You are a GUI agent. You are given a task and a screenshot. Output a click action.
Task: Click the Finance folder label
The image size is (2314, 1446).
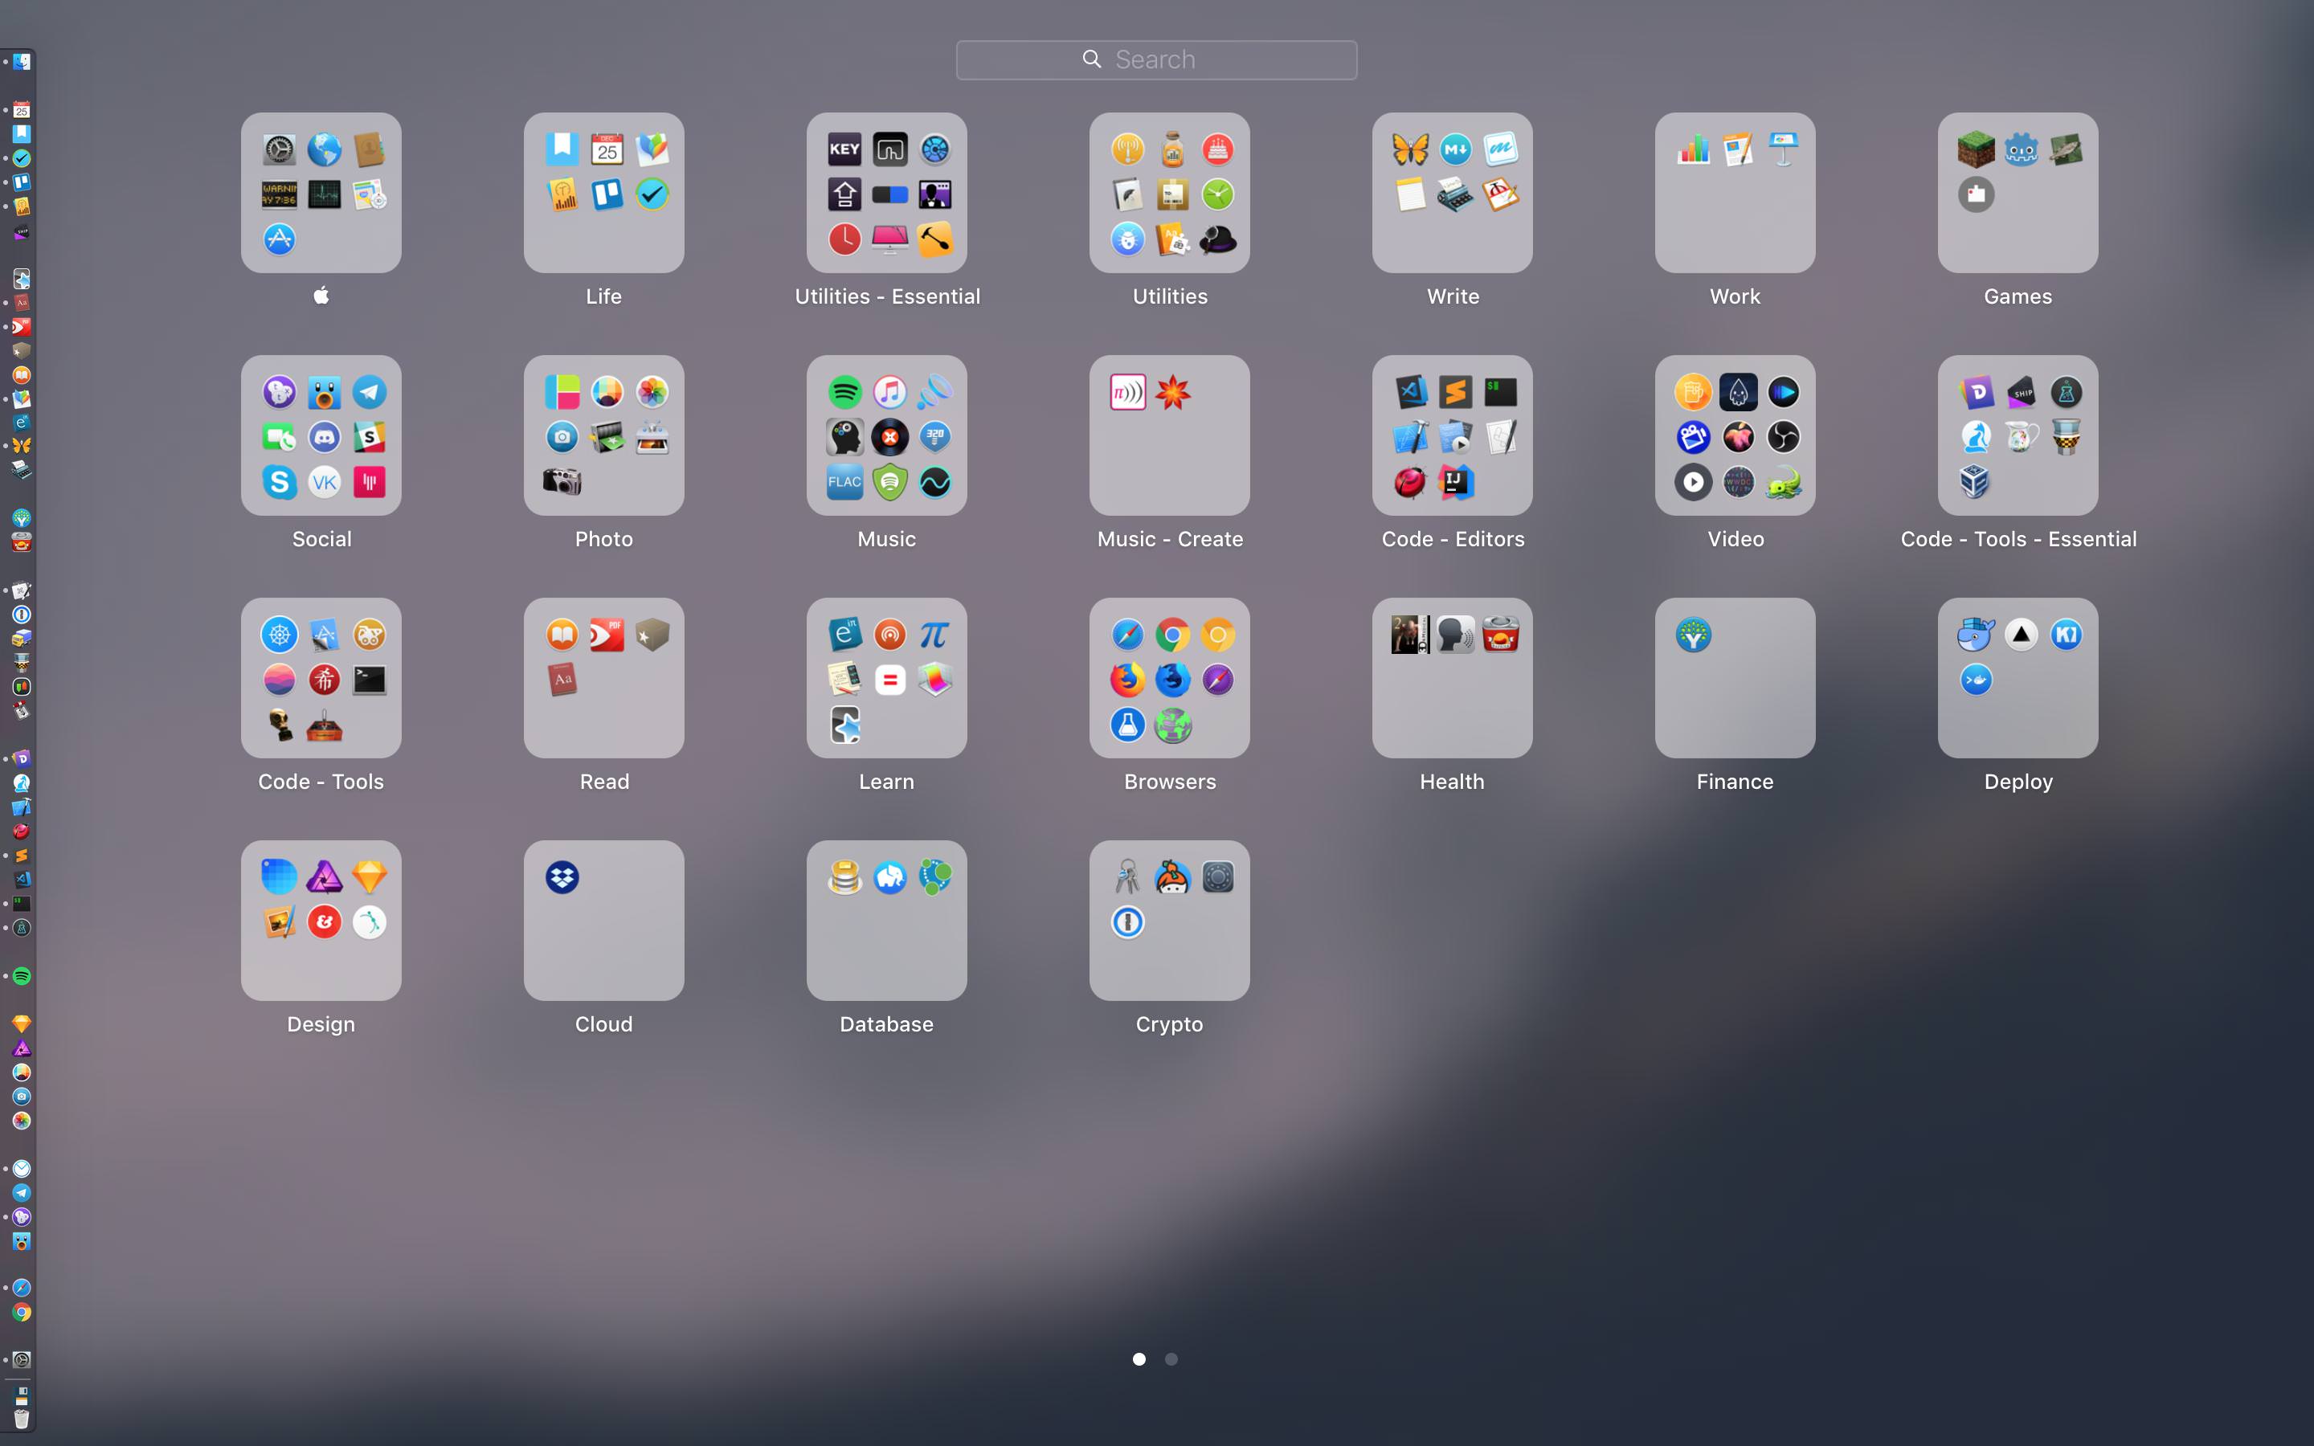tap(1735, 782)
